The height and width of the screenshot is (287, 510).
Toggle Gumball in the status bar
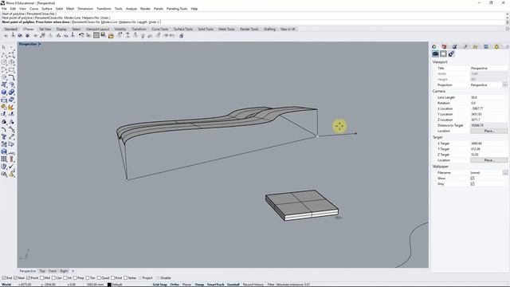click(233, 285)
